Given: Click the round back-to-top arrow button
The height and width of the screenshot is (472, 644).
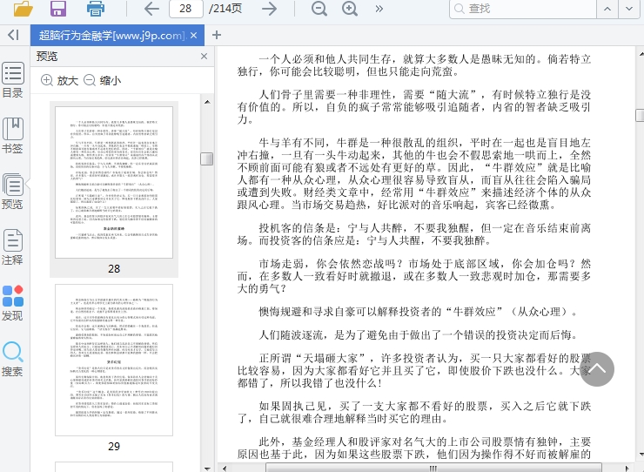Looking at the screenshot, I should tap(597, 369).
